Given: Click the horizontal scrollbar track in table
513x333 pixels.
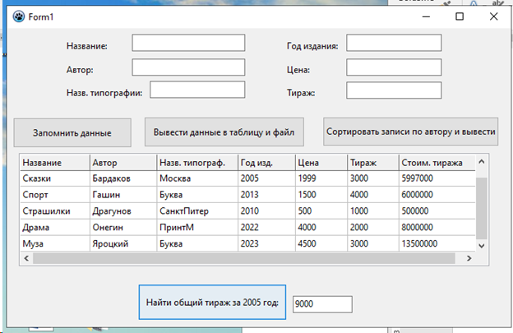Looking at the screenshot, I should point(247,259).
